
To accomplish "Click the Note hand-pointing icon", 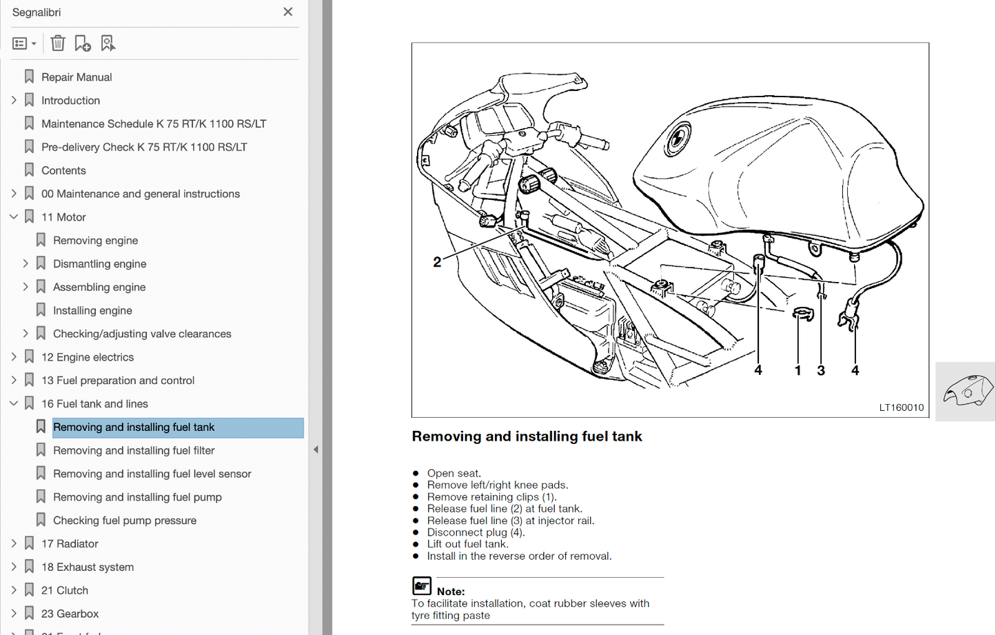I will (x=422, y=586).
